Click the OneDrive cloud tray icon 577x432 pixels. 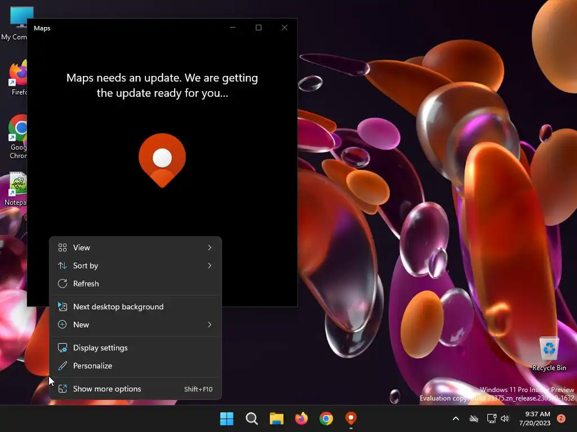(474, 418)
